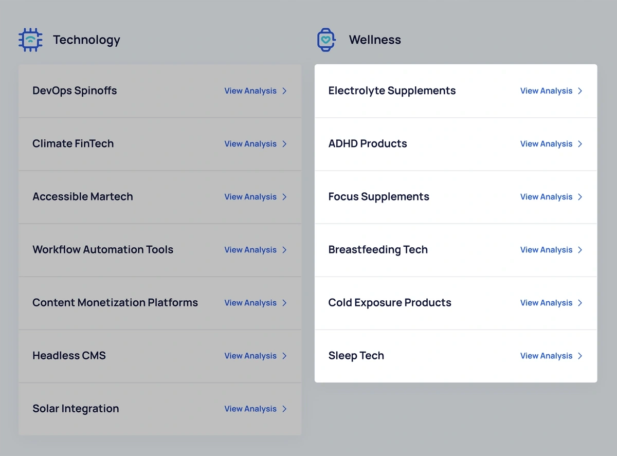
Task: Open Electrolyte Supplements analysis
Action: tap(547, 90)
